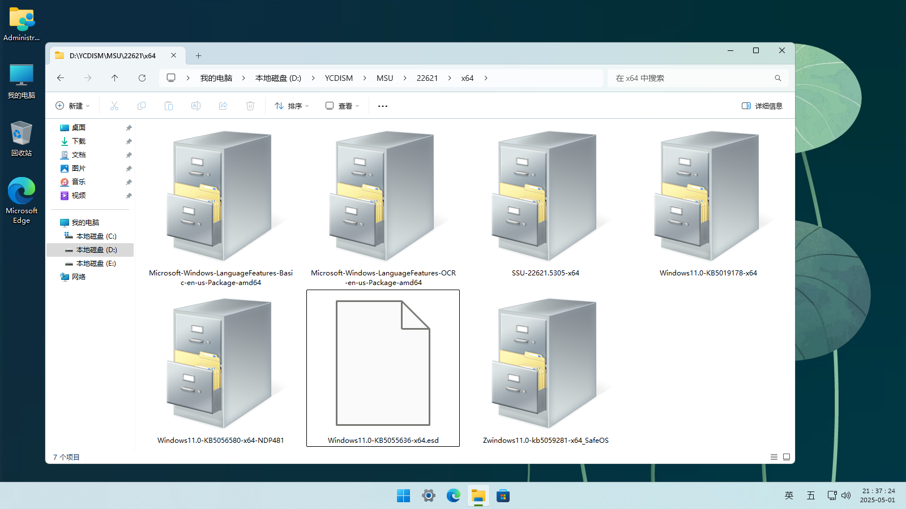The image size is (906, 509).
Task: Select Microsoft Edge desktop shortcut
Action: click(x=22, y=201)
